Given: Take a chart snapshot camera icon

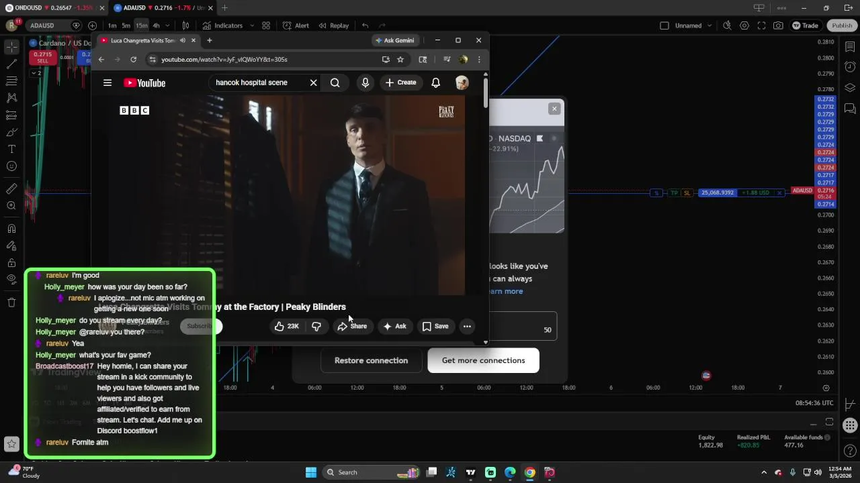Looking at the screenshot, I should coord(778,25).
